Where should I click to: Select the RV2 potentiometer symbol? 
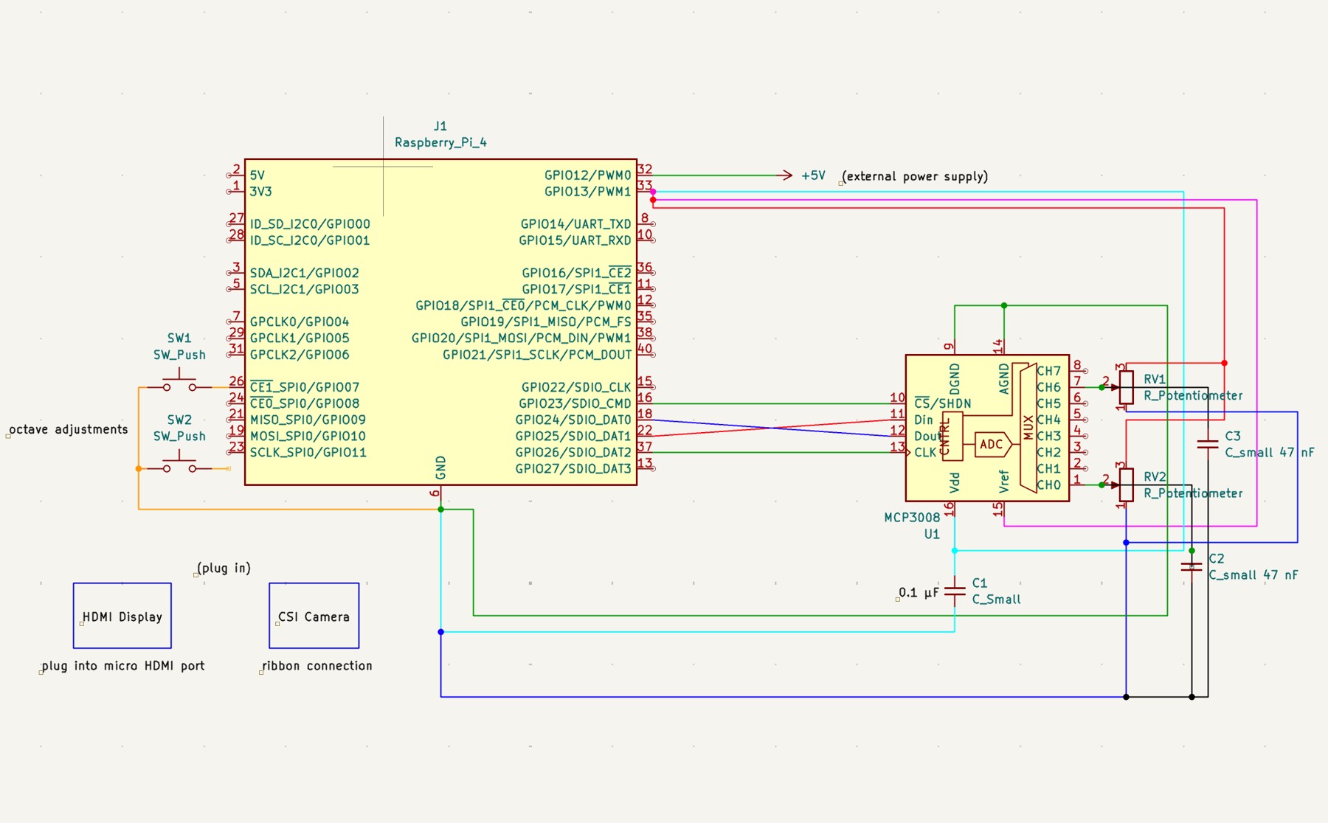click(1126, 485)
